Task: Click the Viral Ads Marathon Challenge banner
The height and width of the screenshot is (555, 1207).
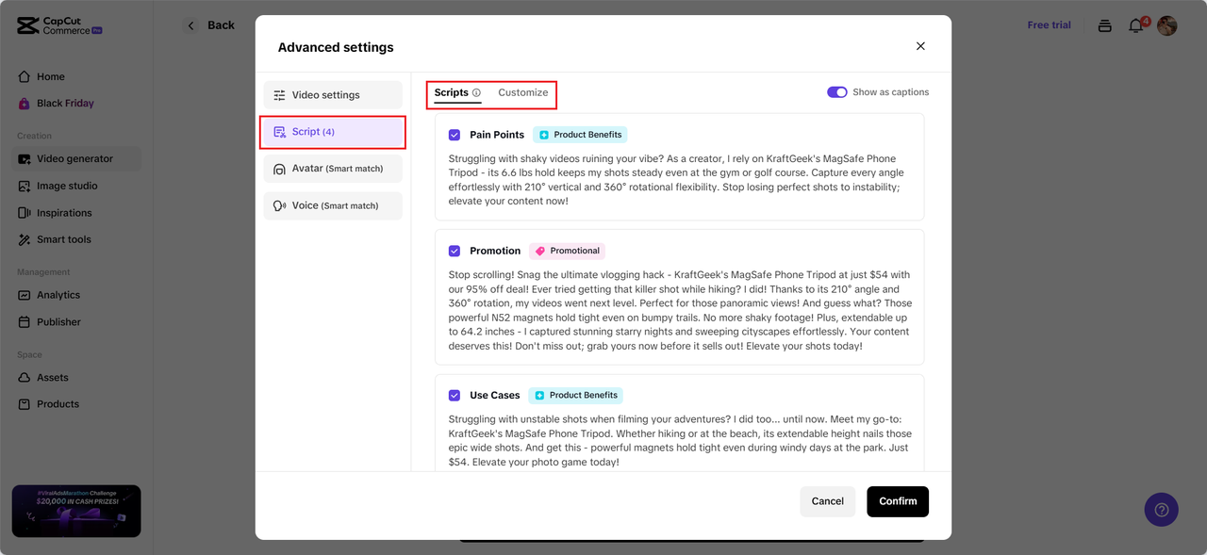Action: click(x=76, y=511)
